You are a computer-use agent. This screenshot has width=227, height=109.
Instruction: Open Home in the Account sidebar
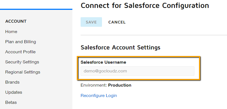[x=11, y=32]
